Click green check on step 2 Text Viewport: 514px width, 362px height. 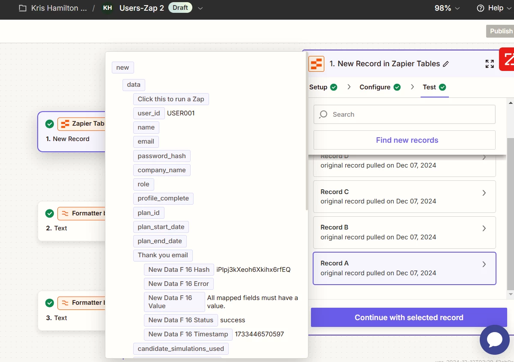click(50, 213)
